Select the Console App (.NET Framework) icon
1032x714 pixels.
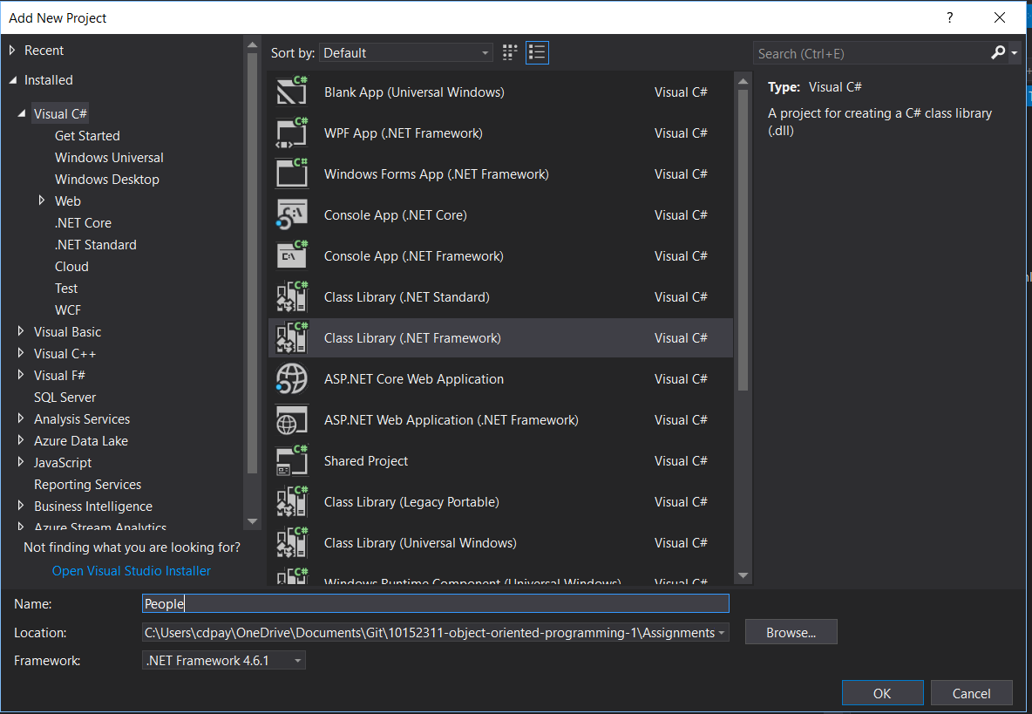coord(292,255)
